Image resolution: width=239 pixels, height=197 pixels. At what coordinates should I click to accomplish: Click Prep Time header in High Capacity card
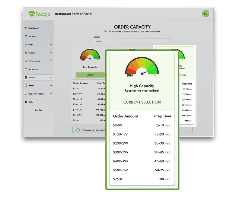tap(163, 116)
